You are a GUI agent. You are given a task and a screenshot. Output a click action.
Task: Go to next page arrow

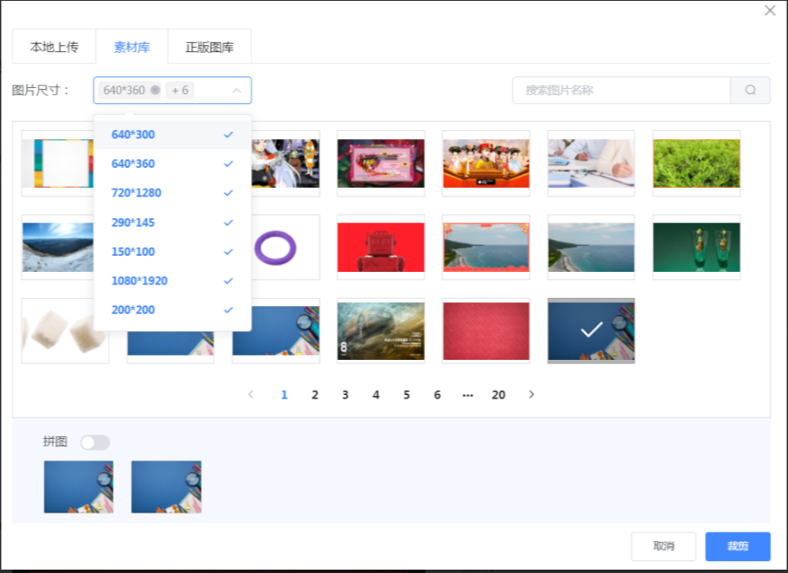pos(531,394)
